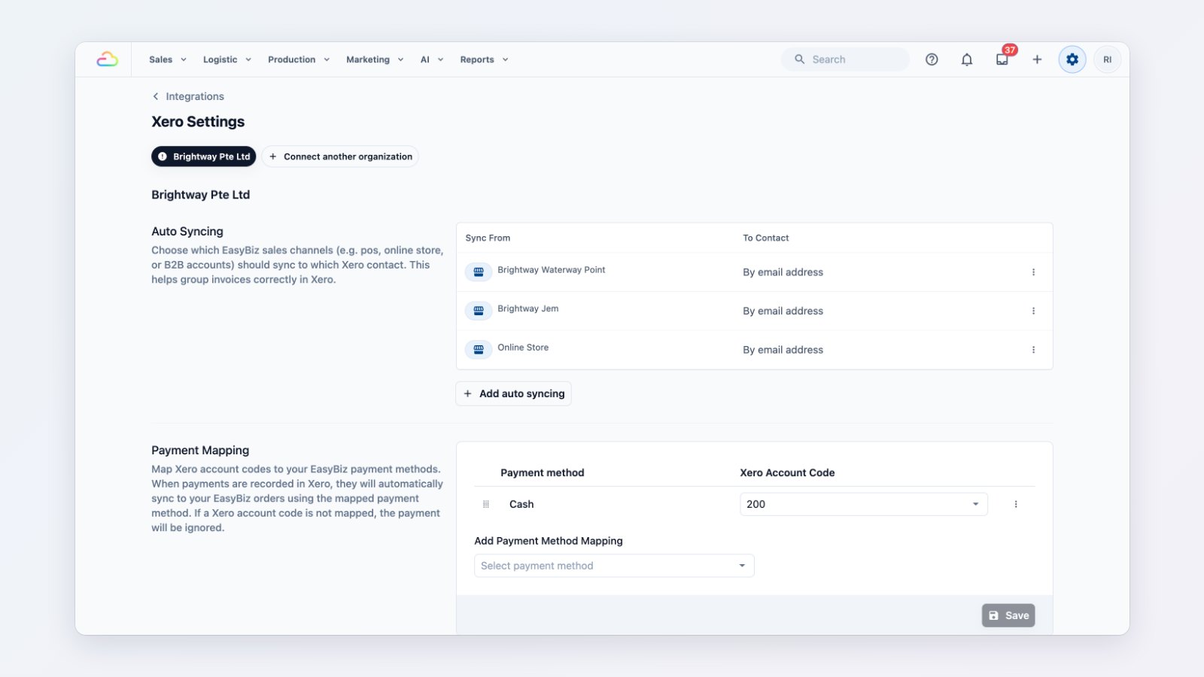Click the Add auto syncing button
This screenshot has width=1204, height=677.
pyautogui.click(x=513, y=393)
